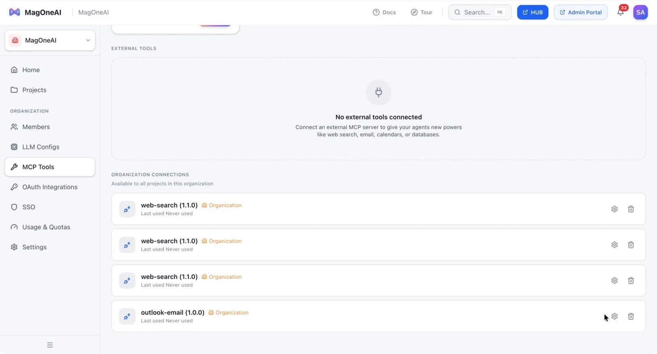Image resolution: width=657 pixels, height=354 pixels.
Task: Open LLM Configs page
Action: pos(50,147)
